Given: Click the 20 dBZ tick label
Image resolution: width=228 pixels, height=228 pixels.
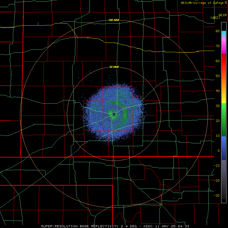Looking at the screenshot, I should (218, 121).
